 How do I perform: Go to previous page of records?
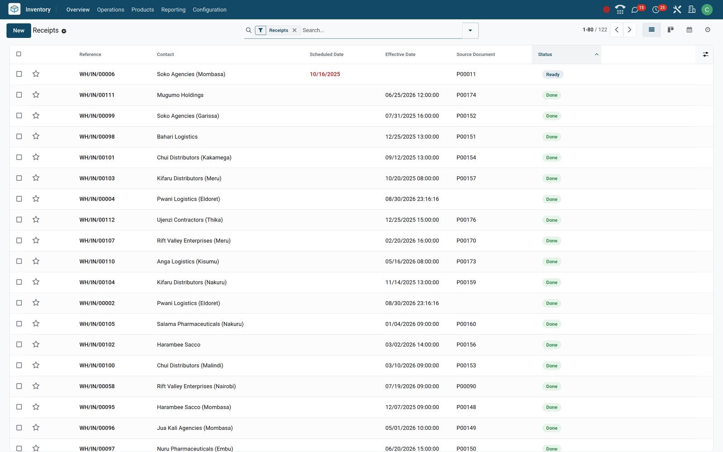(x=617, y=30)
